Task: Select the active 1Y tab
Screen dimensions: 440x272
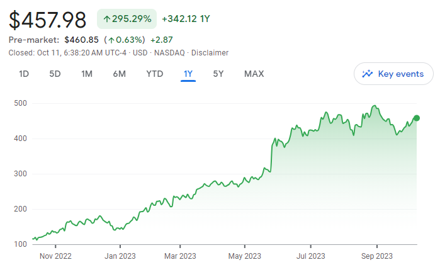Action: coord(188,74)
